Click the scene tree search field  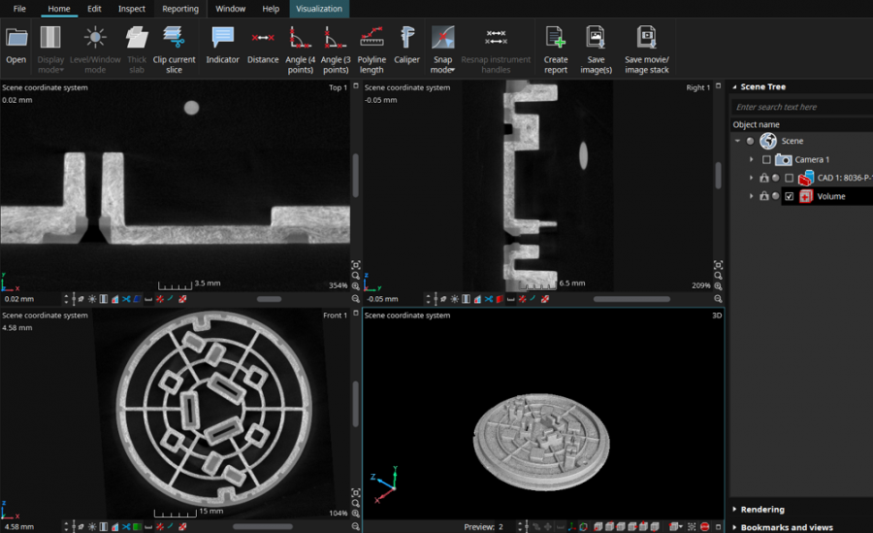pyautogui.click(x=802, y=107)
